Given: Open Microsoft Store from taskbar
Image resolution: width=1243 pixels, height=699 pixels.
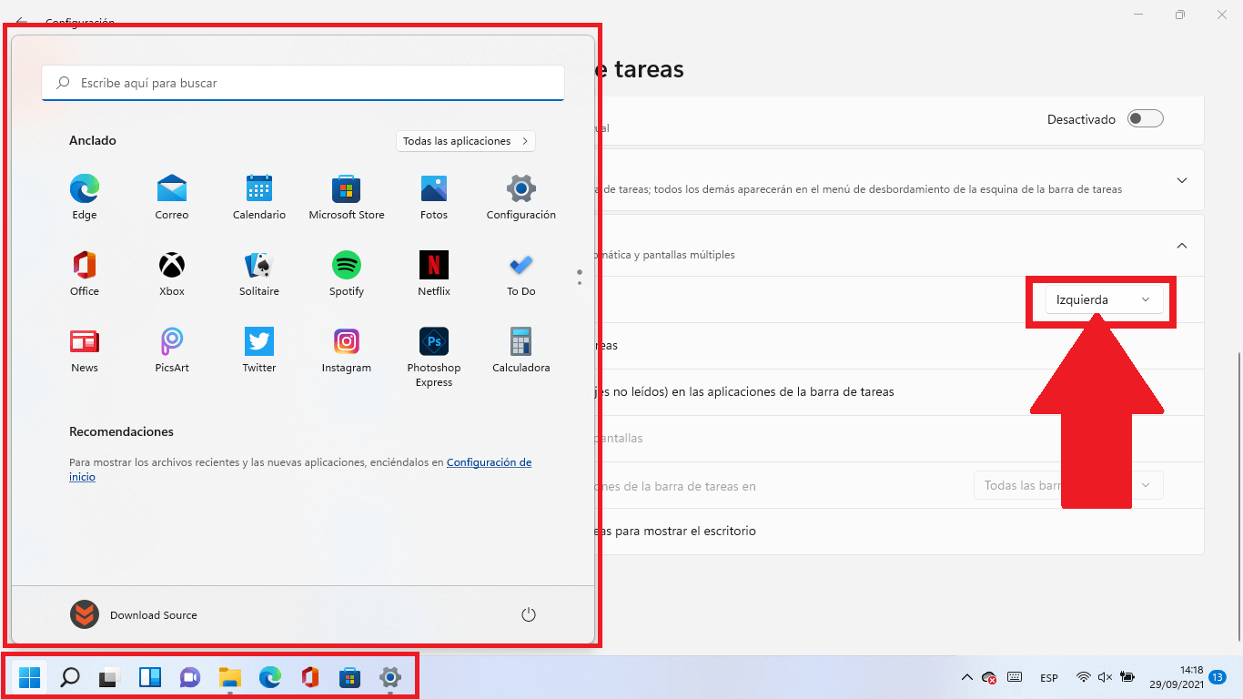Looking at the screenshot, I should pyautogui.click(x=350, y=677).
